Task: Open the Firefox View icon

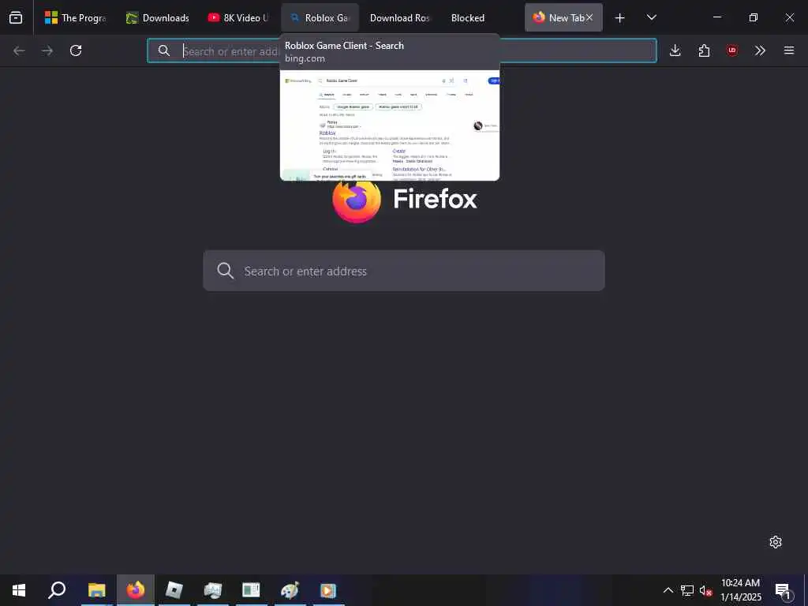Action: point(16,17)
